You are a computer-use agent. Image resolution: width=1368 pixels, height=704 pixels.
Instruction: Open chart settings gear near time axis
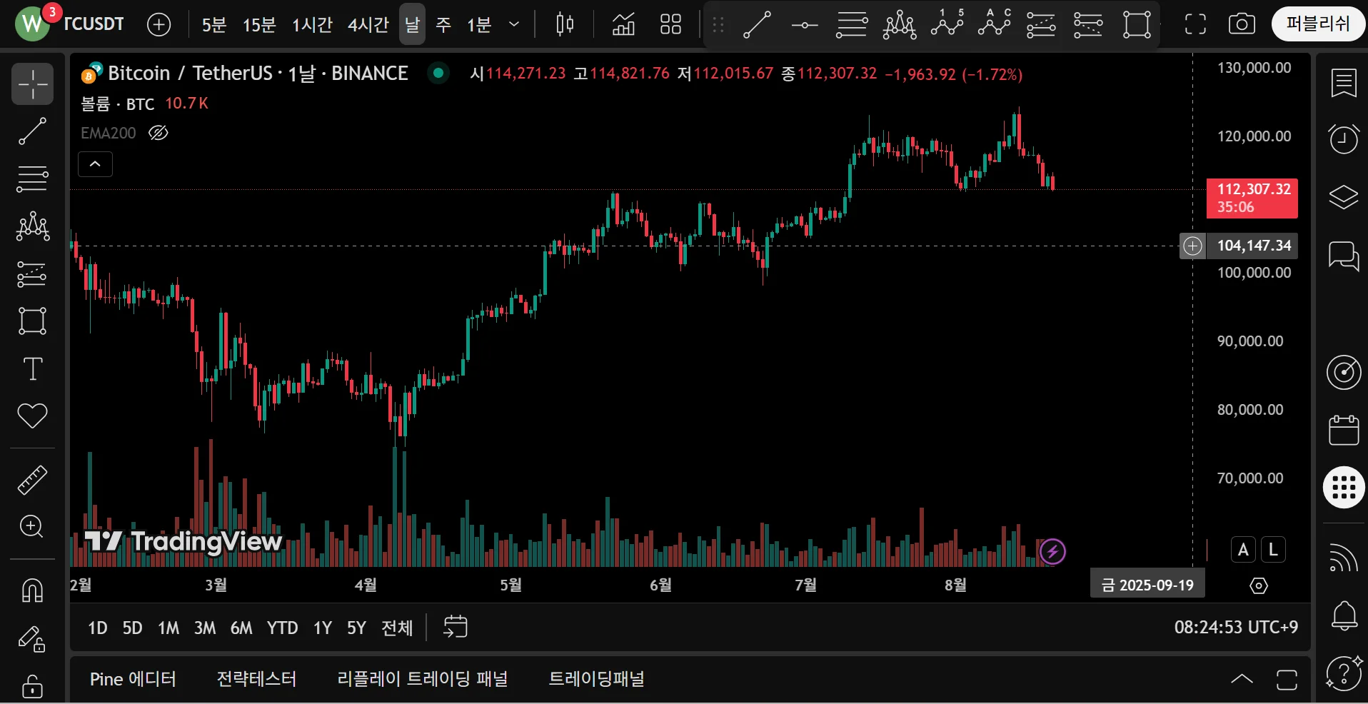coord(1259,586)
